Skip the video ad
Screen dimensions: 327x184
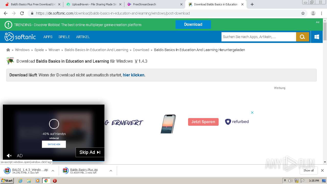pyautogui.click(x=90, y=152)
